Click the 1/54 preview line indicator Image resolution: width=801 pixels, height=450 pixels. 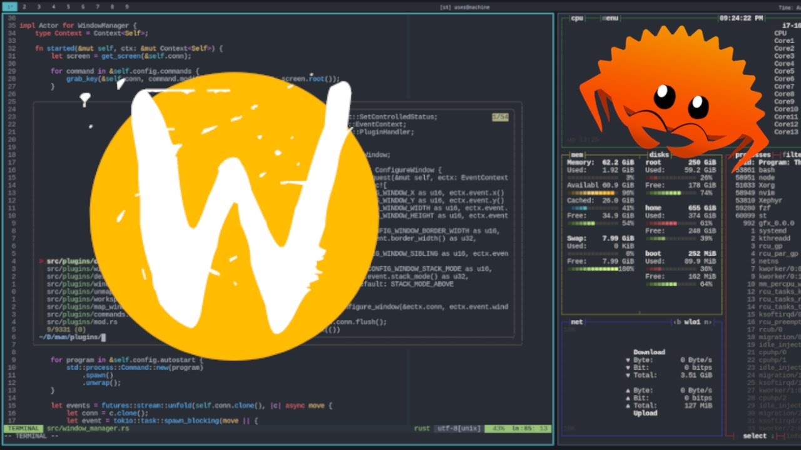(x=500, y=117)
